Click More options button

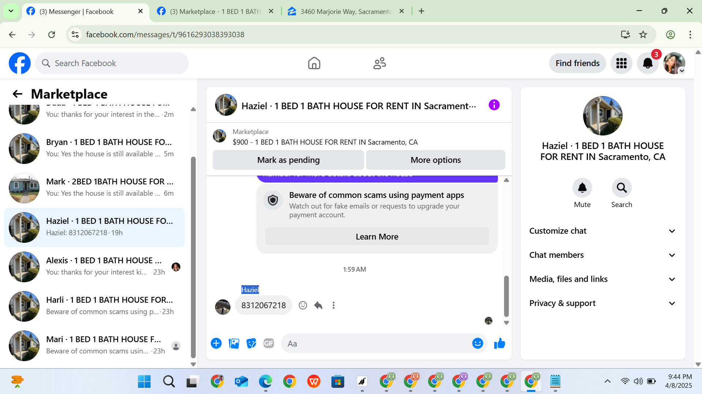(x=435, y=160)
